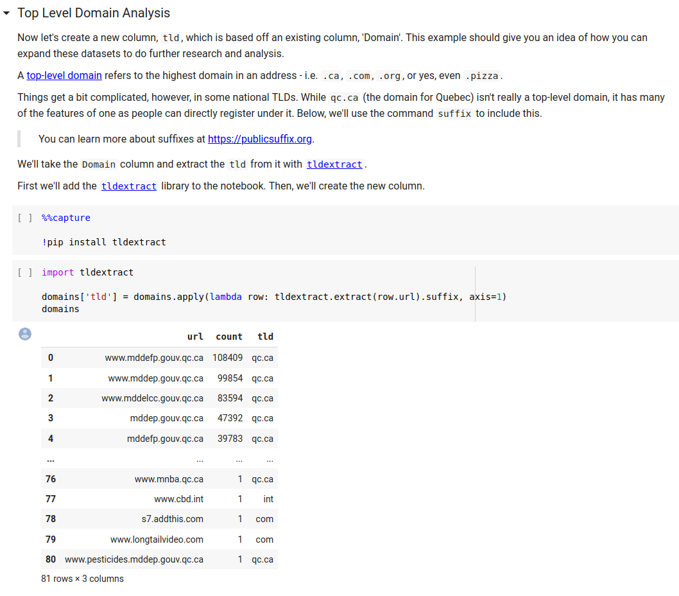Open tldextract link after 'First we'll add the'
Image resolution: width=679 pixels, height=596 pixels.
pos(128,186)
